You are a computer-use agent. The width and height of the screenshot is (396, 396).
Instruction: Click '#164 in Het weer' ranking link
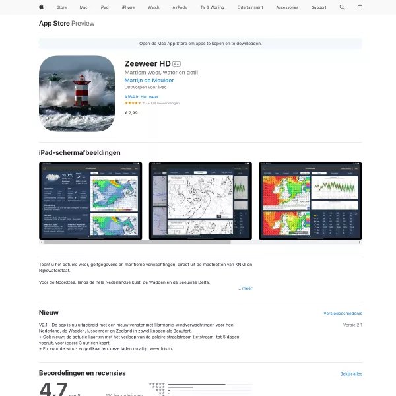tap(141, 97)
